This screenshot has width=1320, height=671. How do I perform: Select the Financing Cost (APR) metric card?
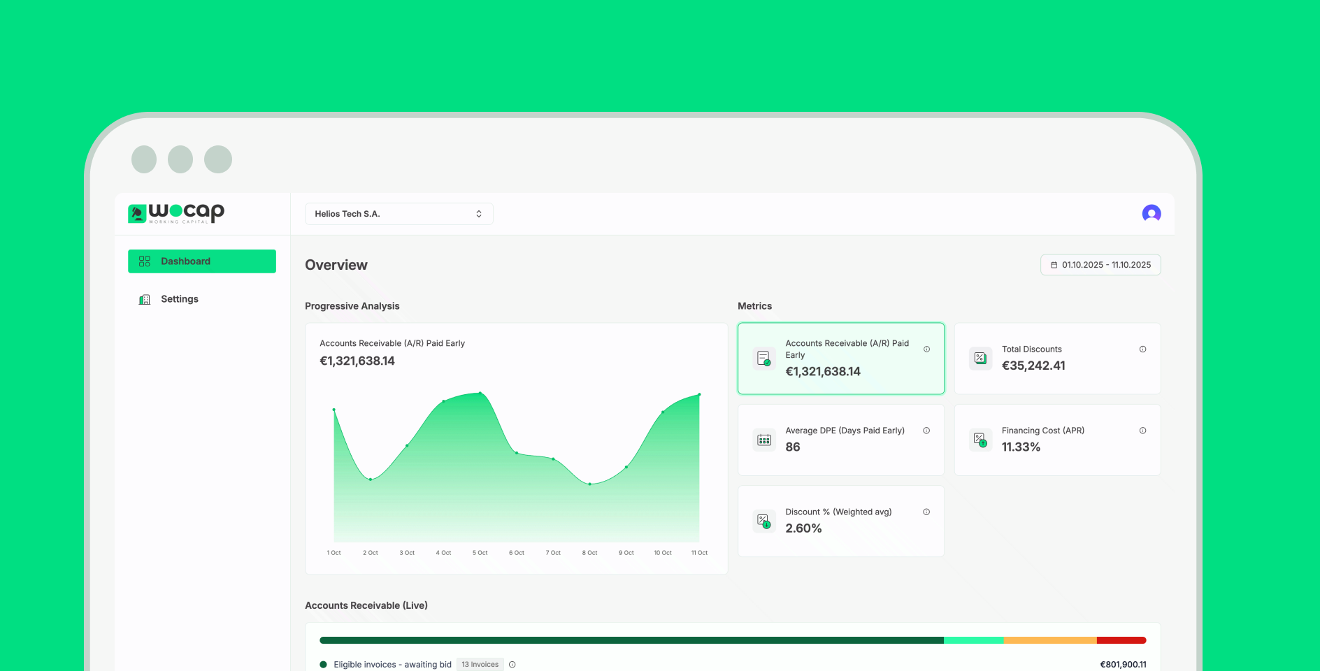1056,440
